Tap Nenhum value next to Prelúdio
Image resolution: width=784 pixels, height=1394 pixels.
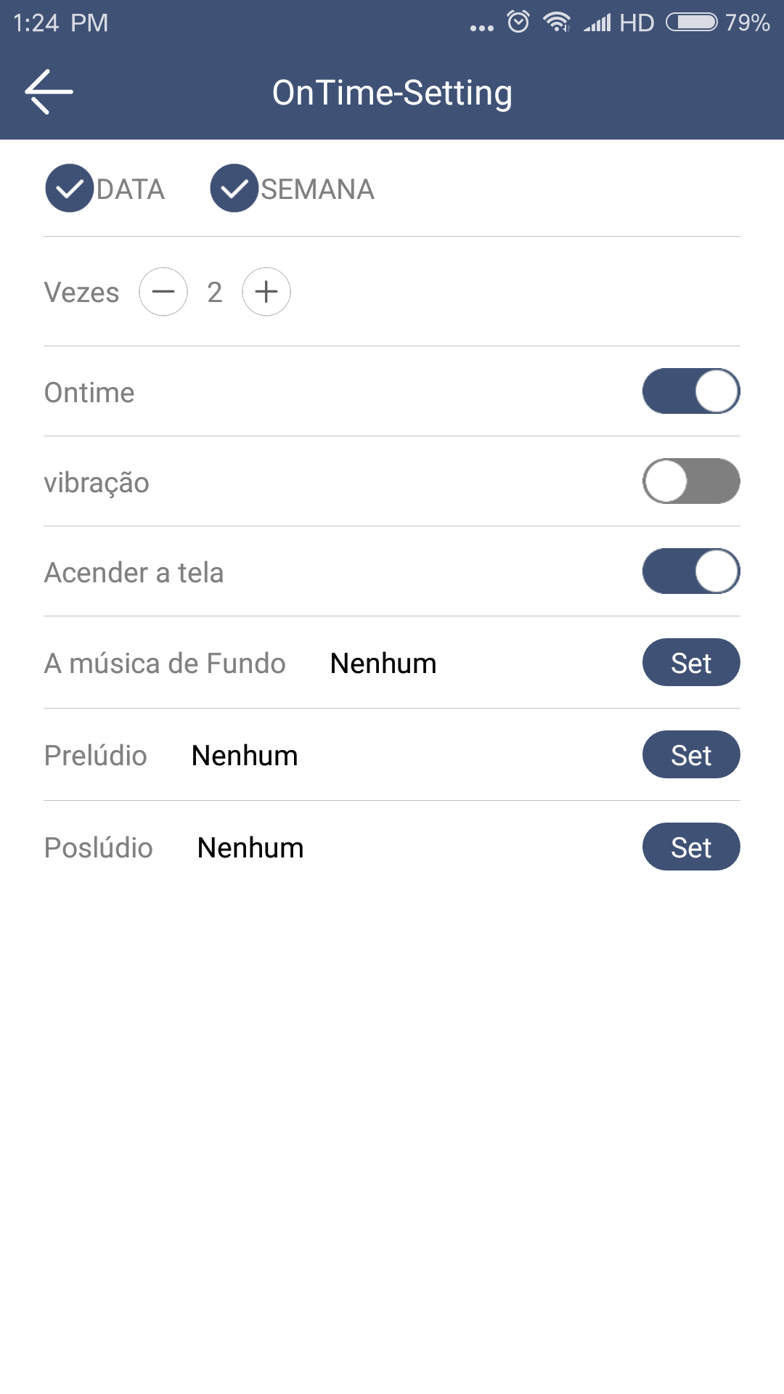click(x=245, y=756)
